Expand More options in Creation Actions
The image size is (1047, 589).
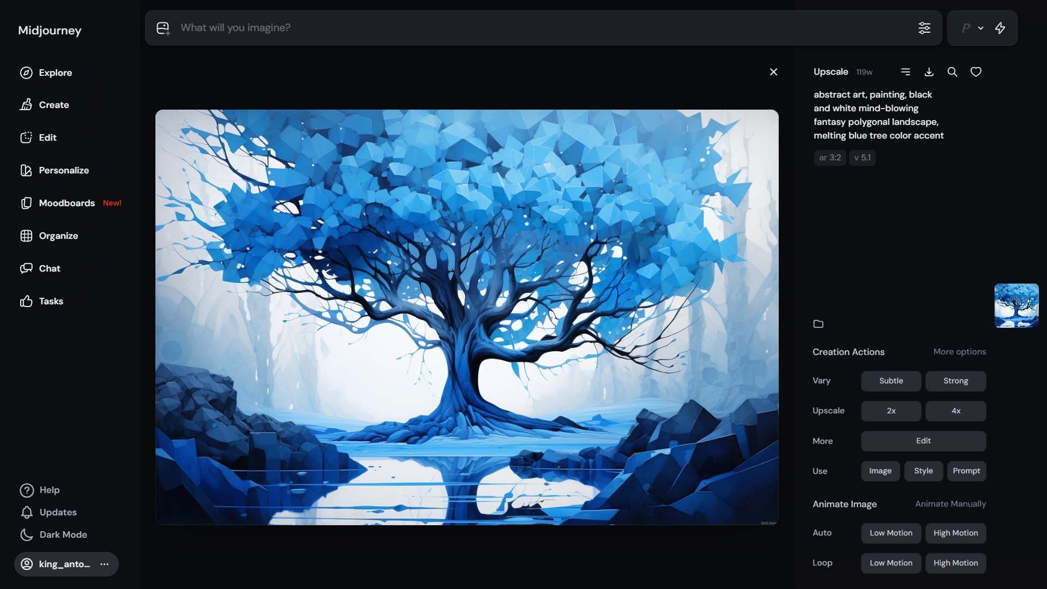coord(959,352)
